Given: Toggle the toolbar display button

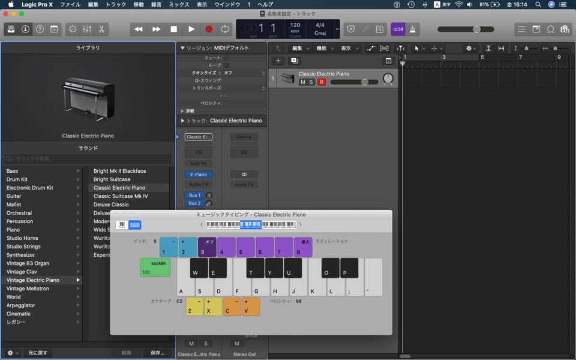Looking at the screenshot, I should pos(54,29).
